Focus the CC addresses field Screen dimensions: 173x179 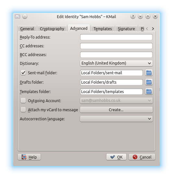(116, 46)
